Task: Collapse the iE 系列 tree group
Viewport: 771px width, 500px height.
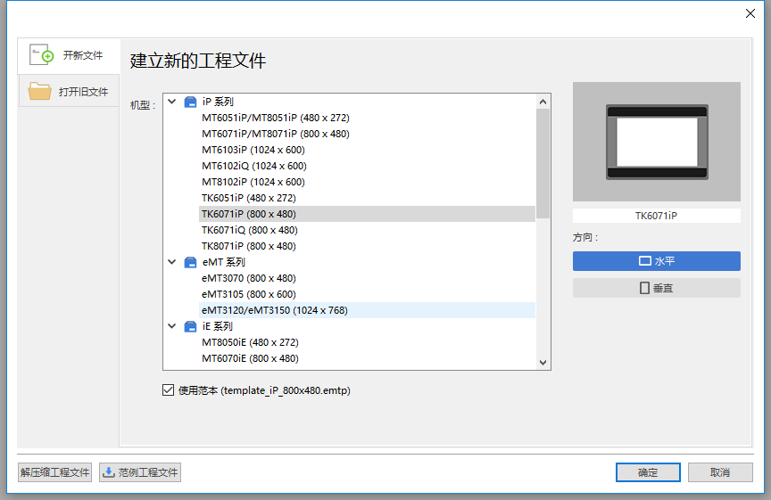Action: (172, 326)
